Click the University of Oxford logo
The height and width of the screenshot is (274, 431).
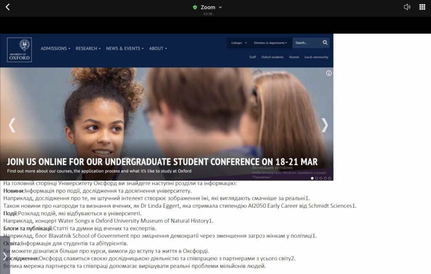click(19, 50)
